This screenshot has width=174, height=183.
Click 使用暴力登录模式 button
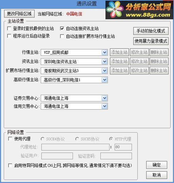(x=151, y=41)
